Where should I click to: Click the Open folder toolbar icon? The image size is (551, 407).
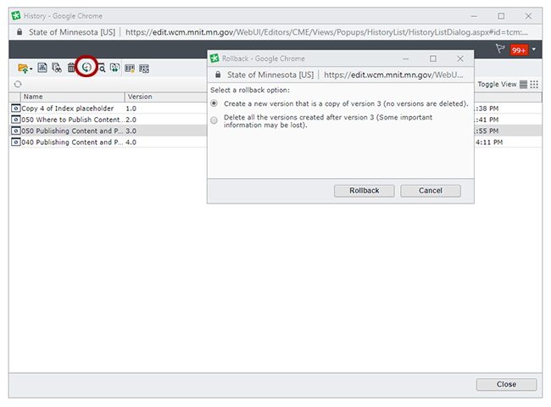coord(23,68)
